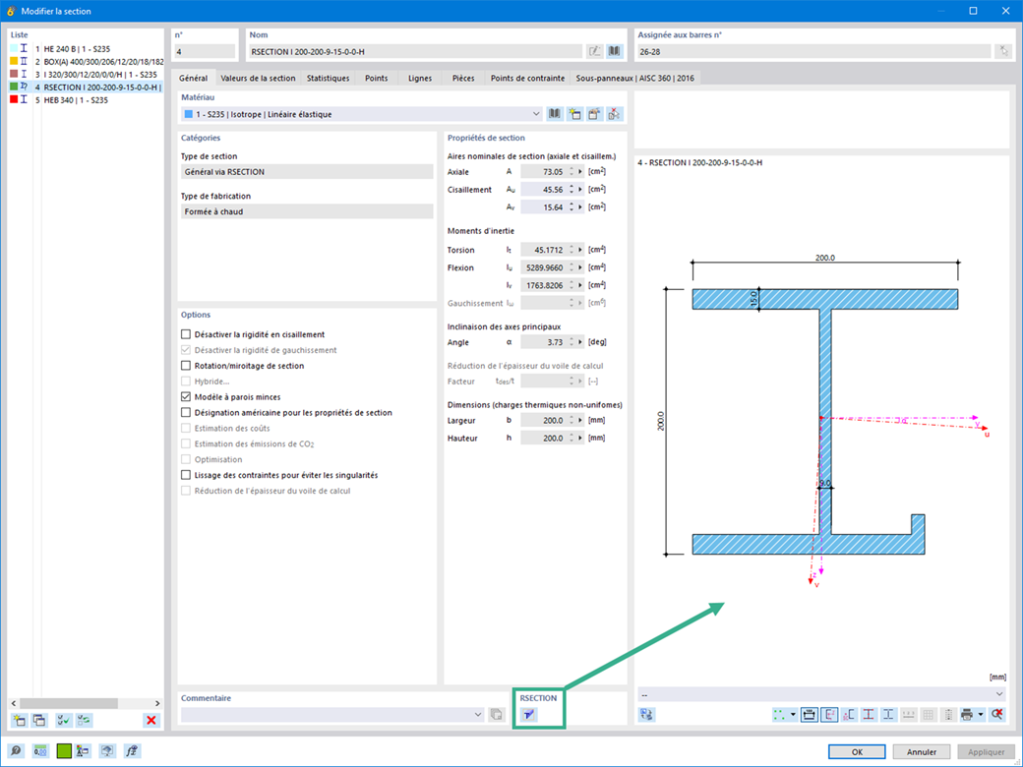Uncheck 'Modèle à parois minces'
The height and width of the screenshot is (767, 1023).
tap(186, 396)
